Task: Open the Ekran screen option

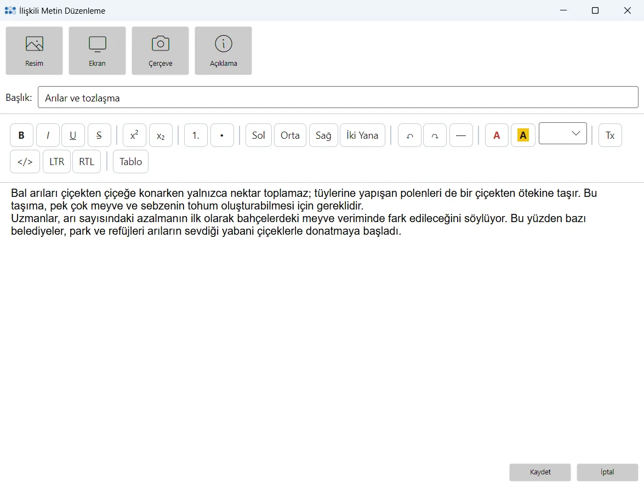Action: pyautogui.click(x=98, y=50)
